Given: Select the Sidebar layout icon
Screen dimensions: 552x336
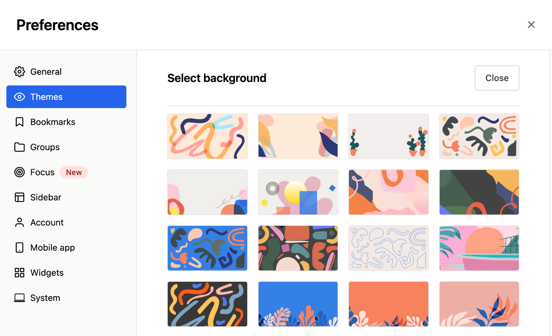Looking at the screenshot, I should click(x=19, y=197).
